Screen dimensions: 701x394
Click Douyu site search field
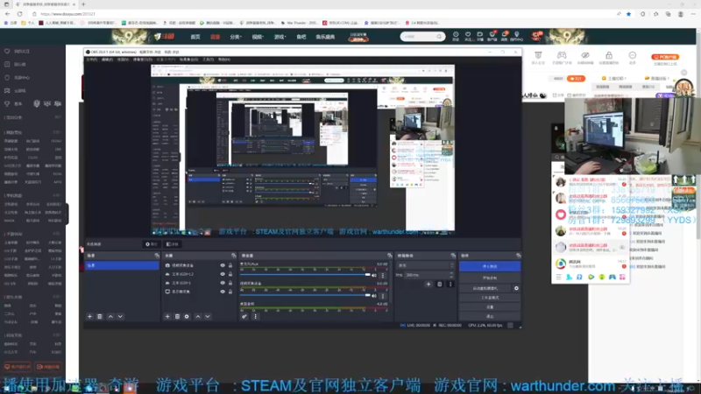click(419, 37)
